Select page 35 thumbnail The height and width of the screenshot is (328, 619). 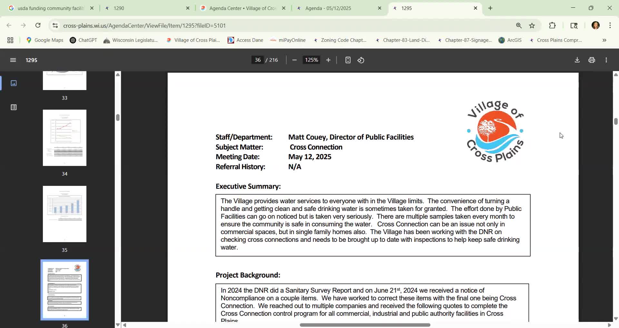[x=64, y=214]
